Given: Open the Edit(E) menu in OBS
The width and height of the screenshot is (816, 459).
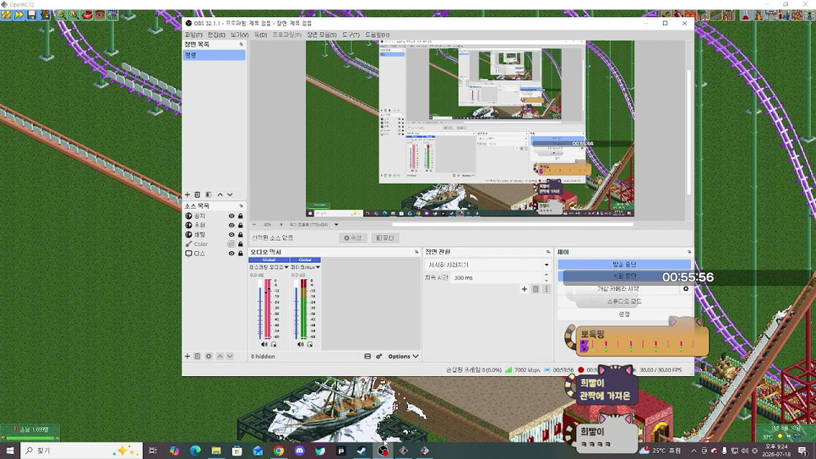Looking at the screenshot, I should 216,35.
